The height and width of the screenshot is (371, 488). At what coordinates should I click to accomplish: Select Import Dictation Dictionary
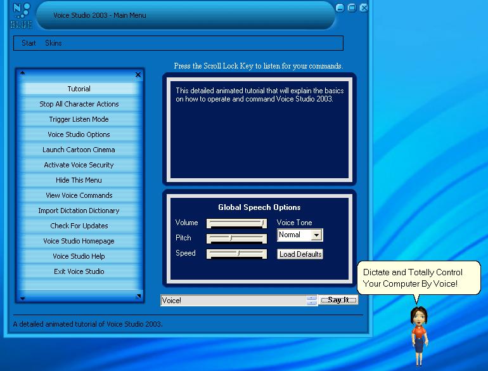[79, 211]
